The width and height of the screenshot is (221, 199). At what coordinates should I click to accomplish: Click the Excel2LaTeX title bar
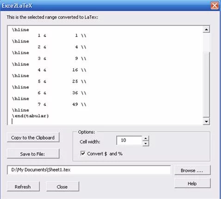click(105, 6)
